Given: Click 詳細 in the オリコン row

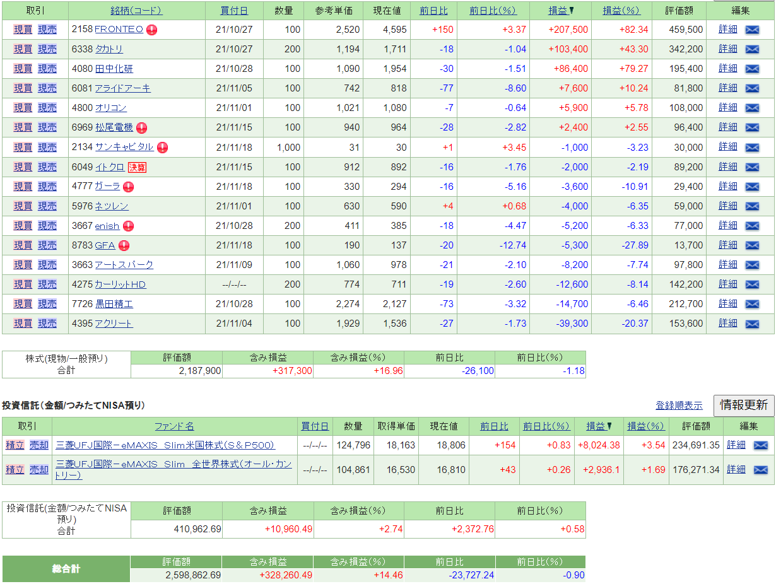Looking at the screenshot, I should coord(727,108).
